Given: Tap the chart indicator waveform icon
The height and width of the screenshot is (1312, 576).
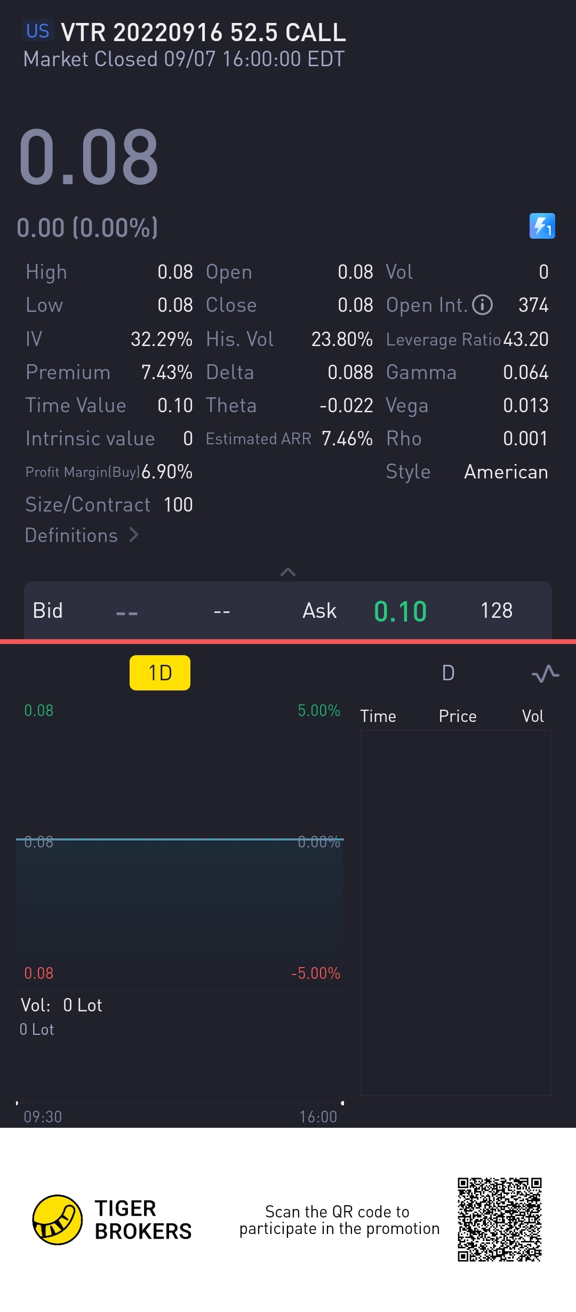Looking at the screenshot, I should [545, 673].
